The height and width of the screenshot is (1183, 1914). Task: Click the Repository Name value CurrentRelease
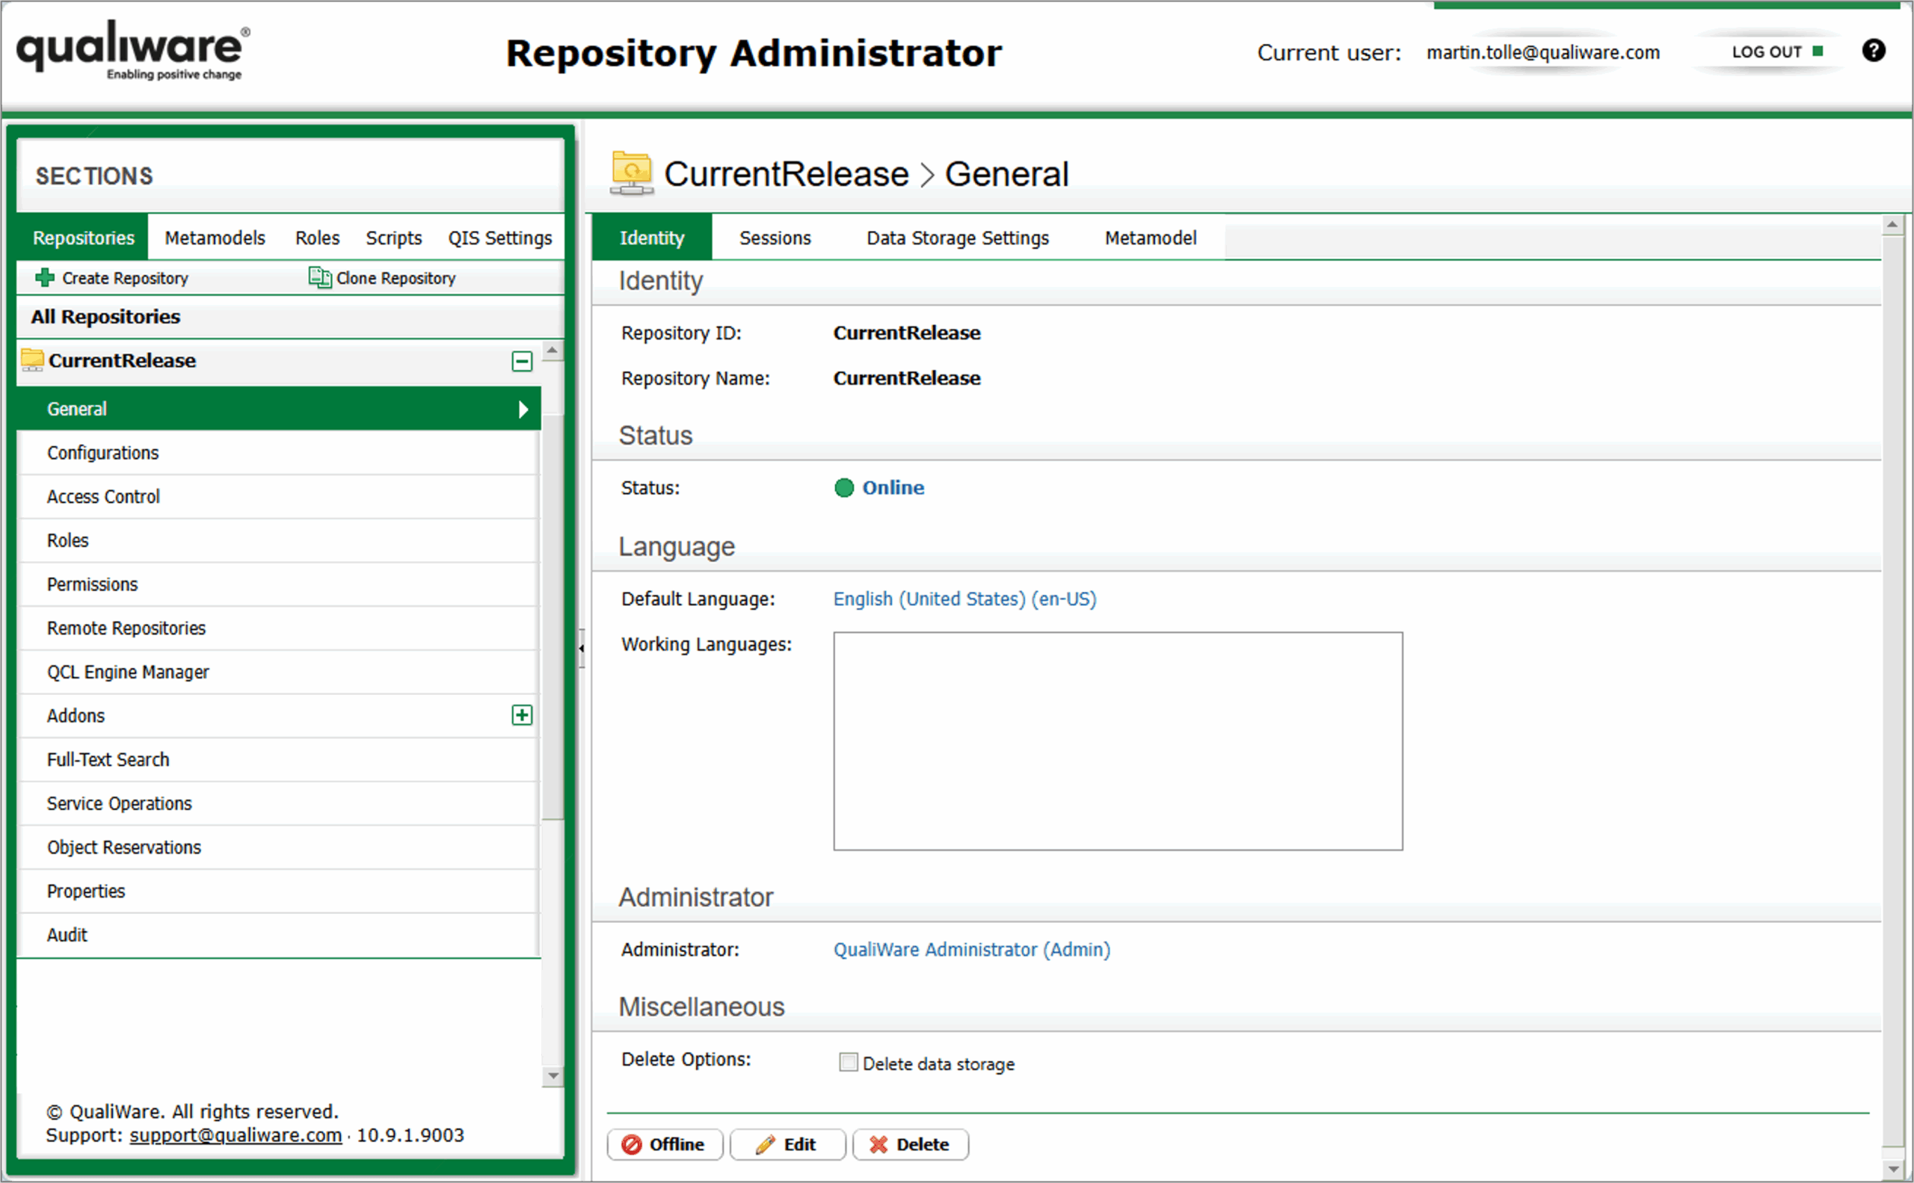tap(906, 378)
